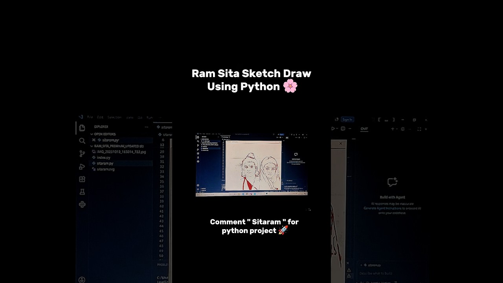Open the Selection menu
503x283 pixels.
[114, 117]
